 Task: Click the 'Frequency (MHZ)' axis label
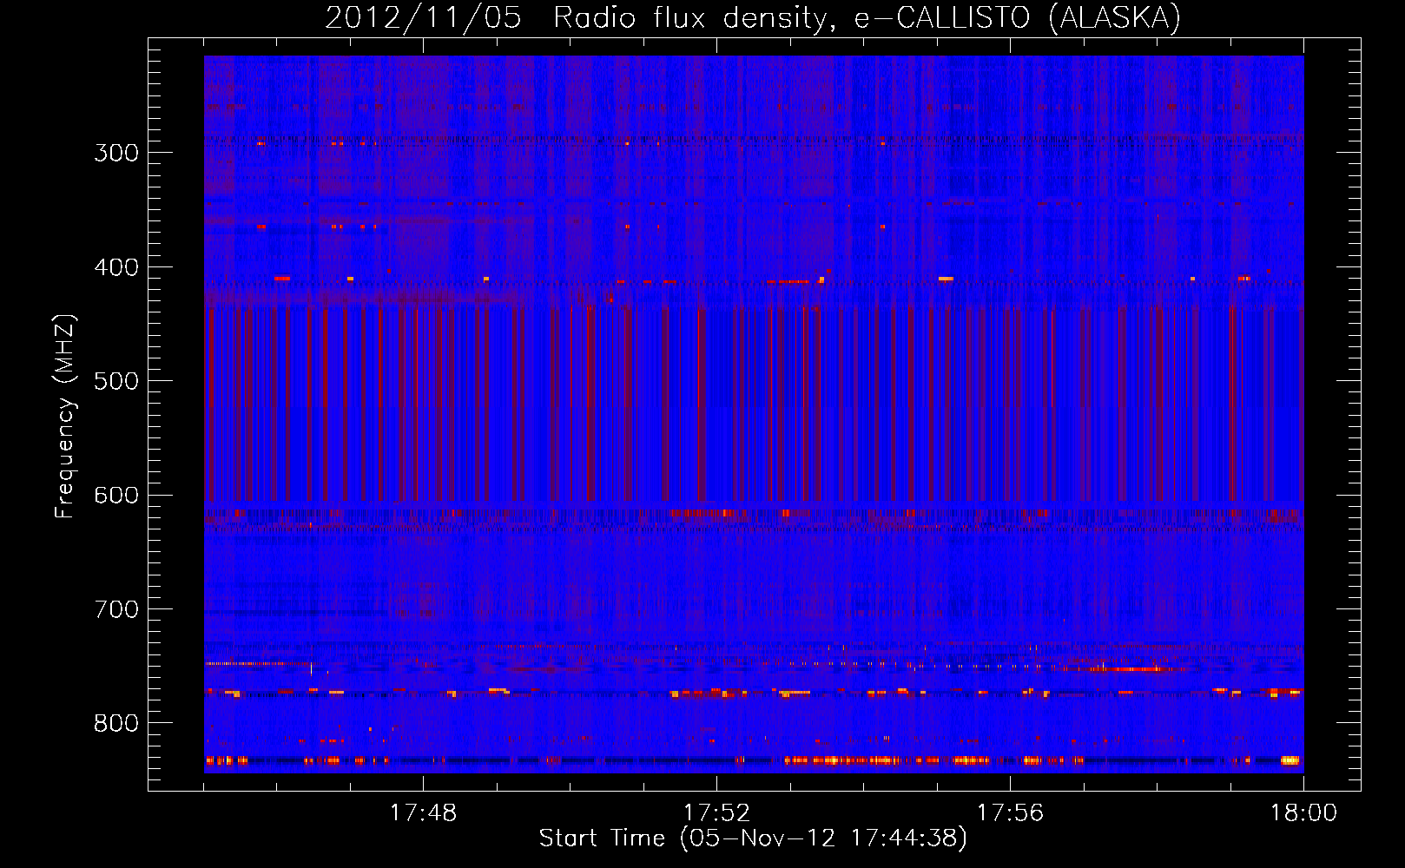[x=65, y=417]
